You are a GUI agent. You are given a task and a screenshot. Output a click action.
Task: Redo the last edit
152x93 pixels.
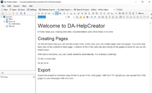coord(95,17)
